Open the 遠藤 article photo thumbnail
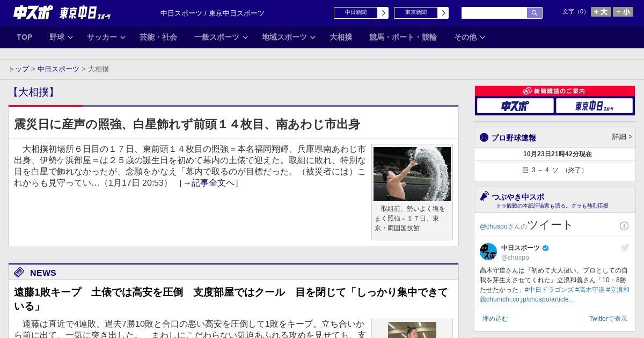 pyautogui.click(x=412, y=329)
